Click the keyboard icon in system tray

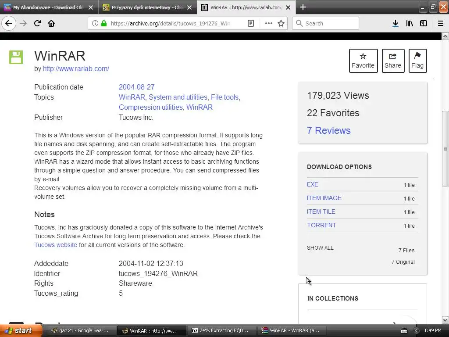point(404,331)
